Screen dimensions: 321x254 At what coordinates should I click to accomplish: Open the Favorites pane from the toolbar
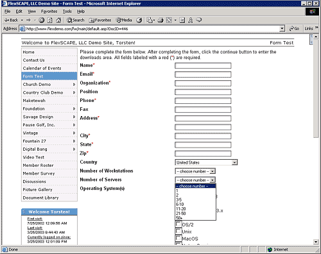coord(100,21)
